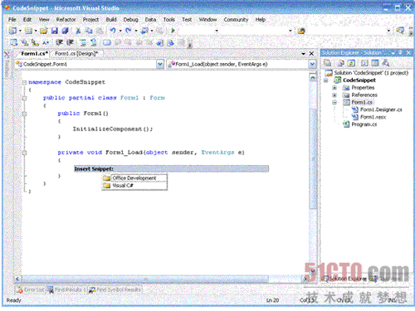415x311 pixels.
Task: Select Form1.Designer.cs in Solution Explorer
Action: (x=381, y=109)
